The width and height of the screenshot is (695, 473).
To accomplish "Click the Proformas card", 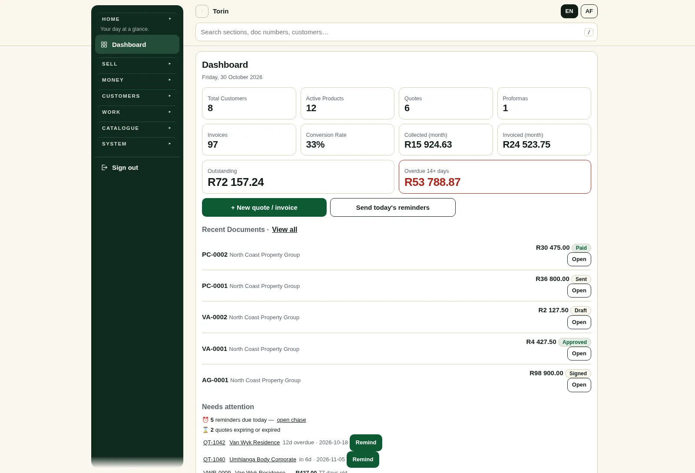I will point(544,103).
